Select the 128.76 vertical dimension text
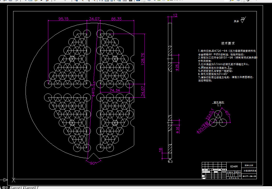Screen dimensions: 272x189 143,59
